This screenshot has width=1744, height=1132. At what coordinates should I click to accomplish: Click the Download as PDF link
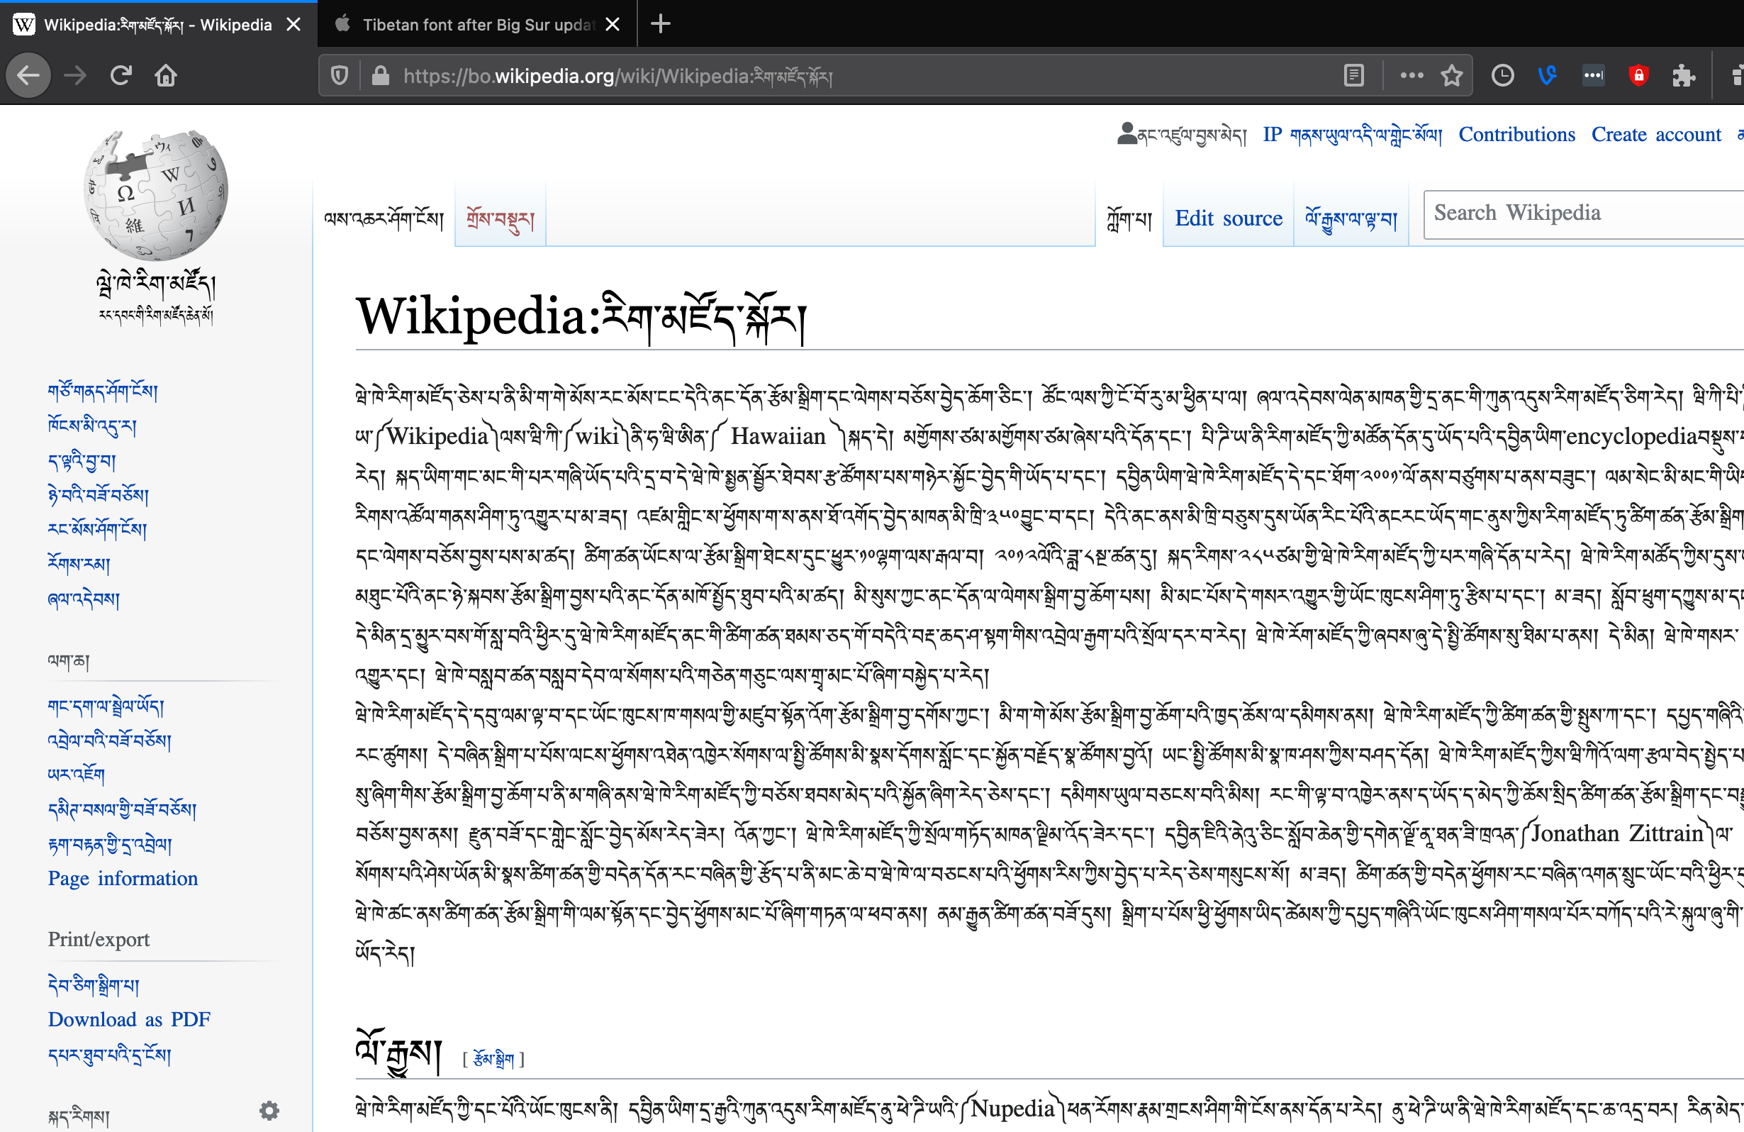pos(129,1019)
